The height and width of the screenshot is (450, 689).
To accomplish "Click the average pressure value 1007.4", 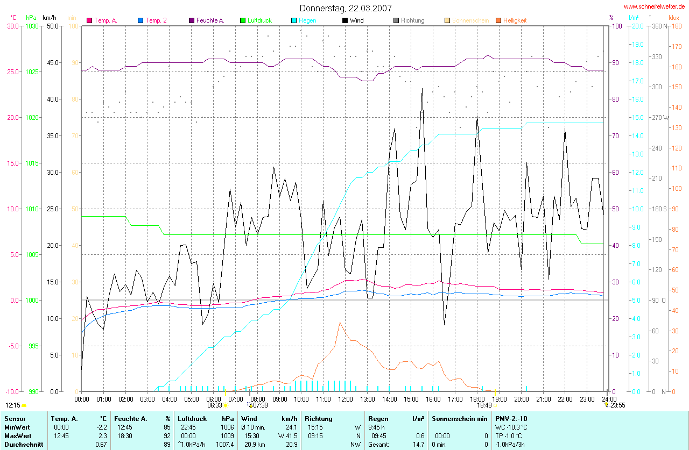I will coord(225,445).
